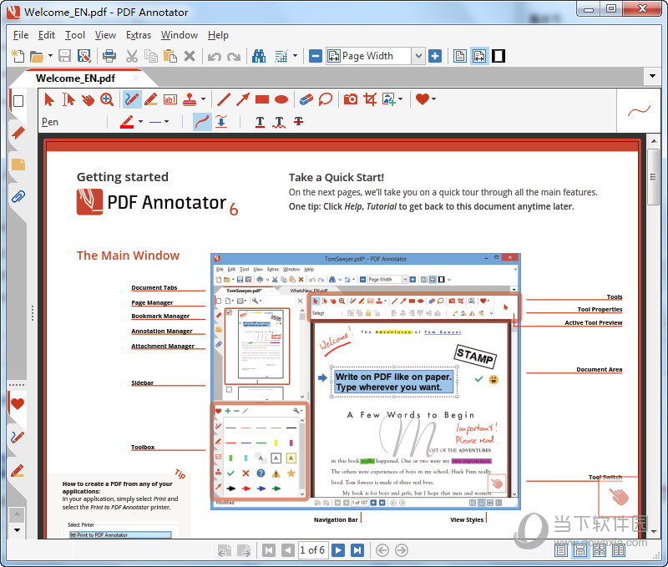Toggle Fit Width view mode
The width and height of the screenshot is (668, 567).
479,56
